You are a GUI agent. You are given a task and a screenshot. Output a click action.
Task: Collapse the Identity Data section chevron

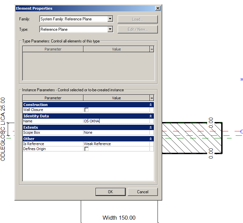click(x=150, y=116)
